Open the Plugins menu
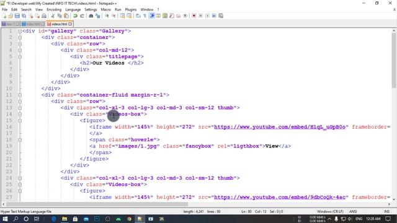The image size is (397, 223). coord(131,9)
